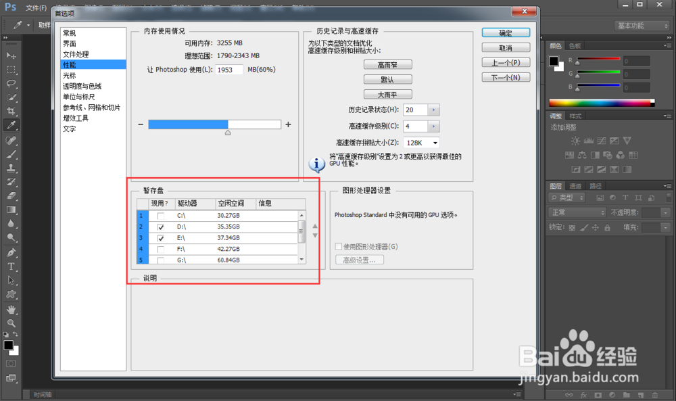Click the memory usage slider bar
This screenshot has width=676, height=401.
pos(214,124)
